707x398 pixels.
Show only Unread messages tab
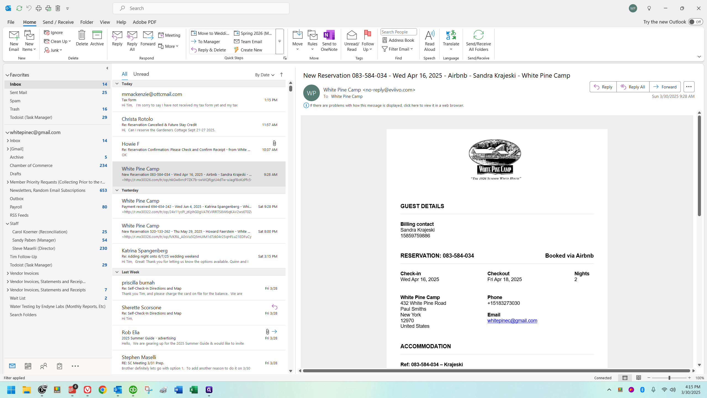141,74
